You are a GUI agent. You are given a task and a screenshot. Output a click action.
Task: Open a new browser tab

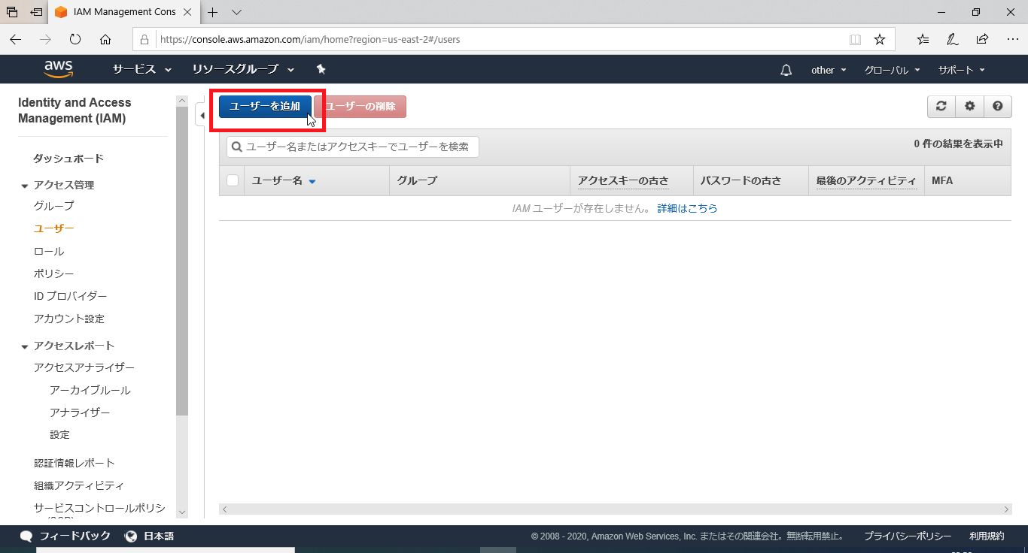click(x=213, y=12)
